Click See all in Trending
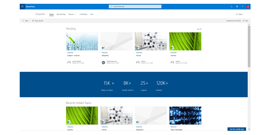 199,29
